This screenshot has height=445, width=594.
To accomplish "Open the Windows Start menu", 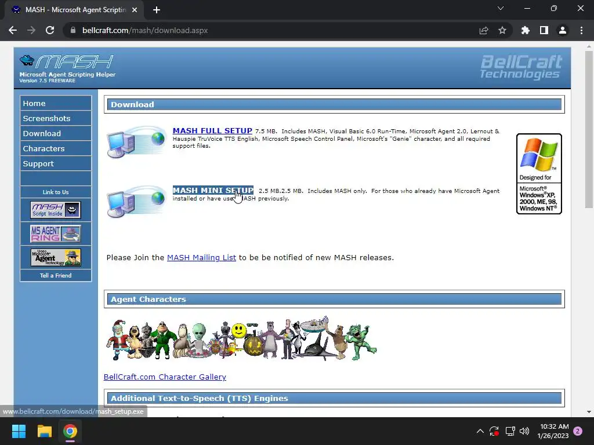I will pos(19,431).
